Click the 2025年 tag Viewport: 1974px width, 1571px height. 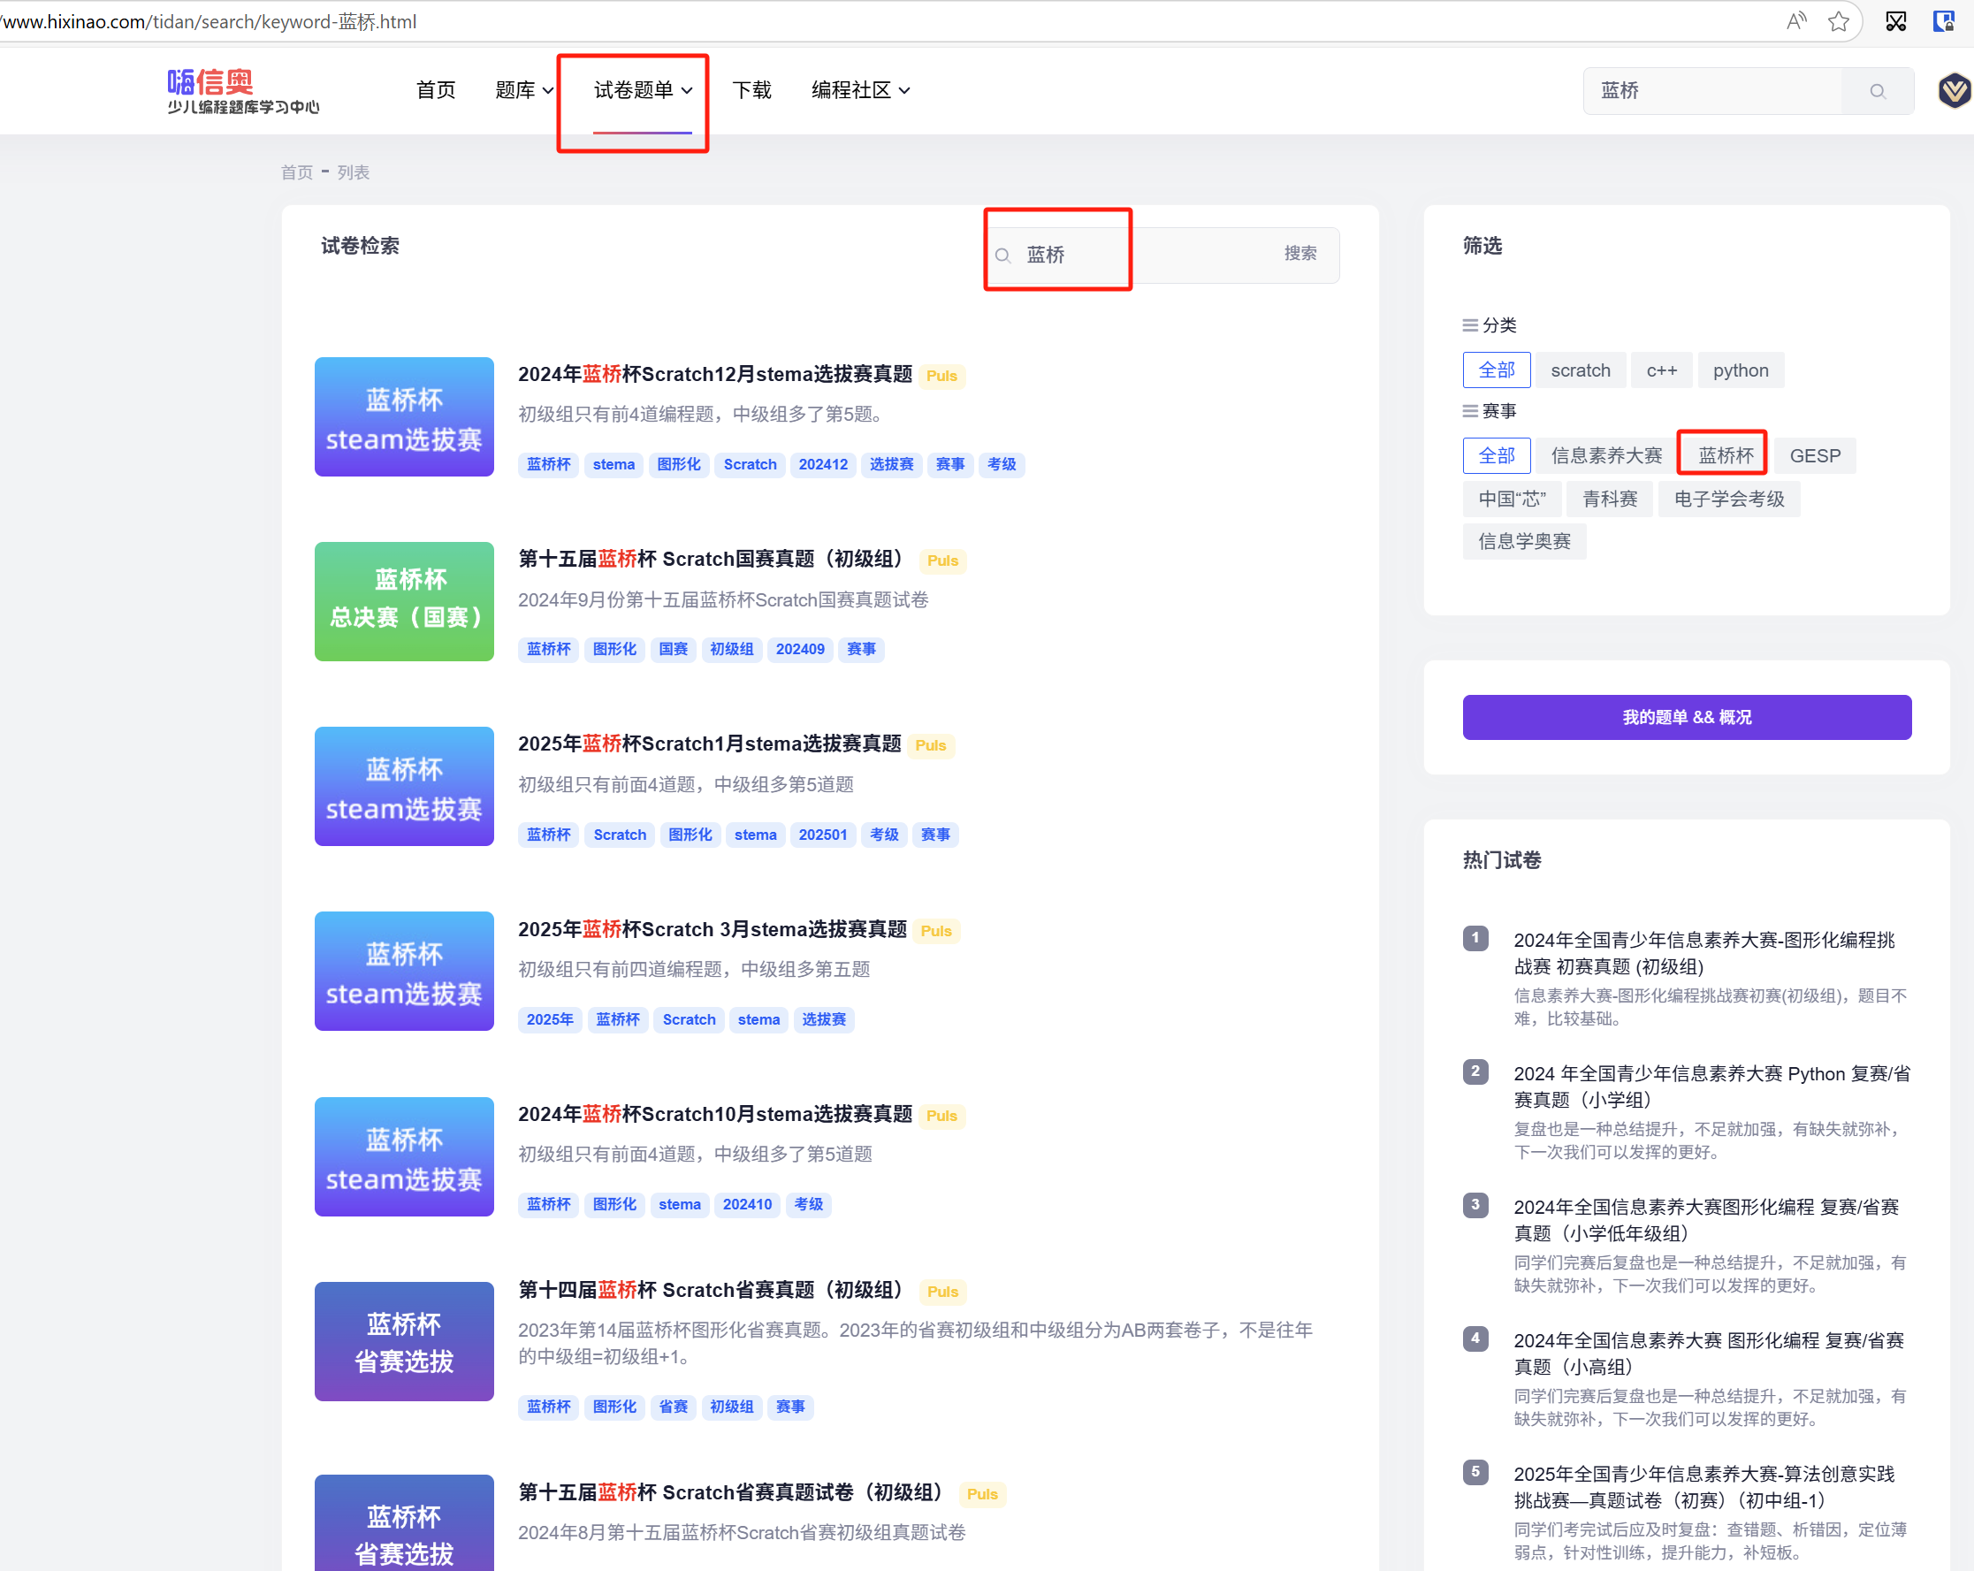549,1020
